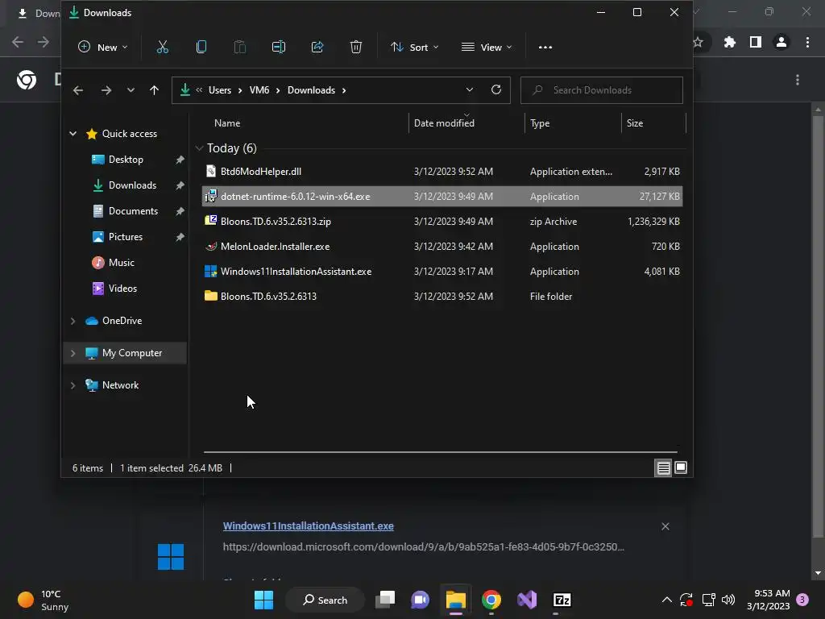Click the Rename icon in toolbar
Screen dimensions: 825x619
click(278, 47)
